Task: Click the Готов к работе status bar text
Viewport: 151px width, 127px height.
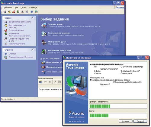Action: [8, 99]
